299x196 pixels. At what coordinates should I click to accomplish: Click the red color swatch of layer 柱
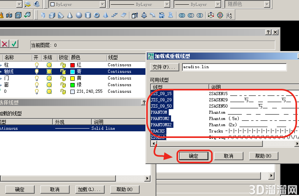pyautogui.click(x=72, y=65)
